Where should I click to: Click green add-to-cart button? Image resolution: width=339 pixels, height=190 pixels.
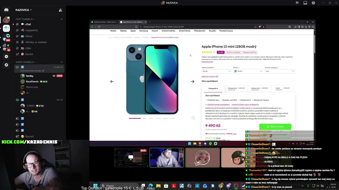coord(275,127)
